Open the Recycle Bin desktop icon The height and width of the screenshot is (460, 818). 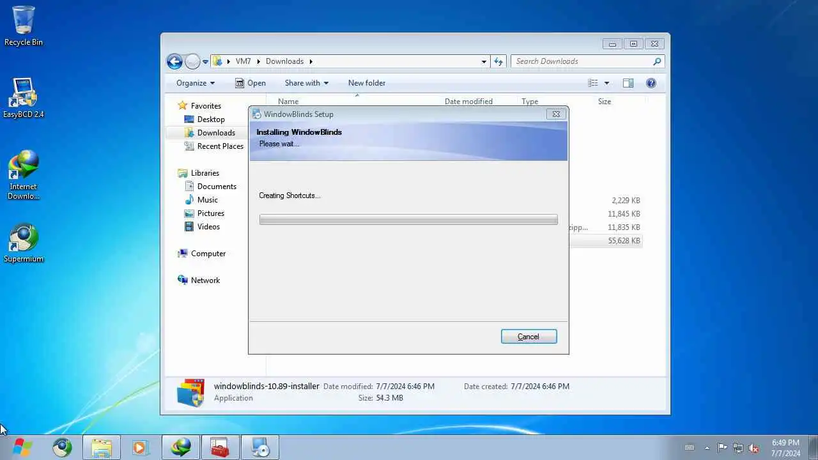coord(24,26)
